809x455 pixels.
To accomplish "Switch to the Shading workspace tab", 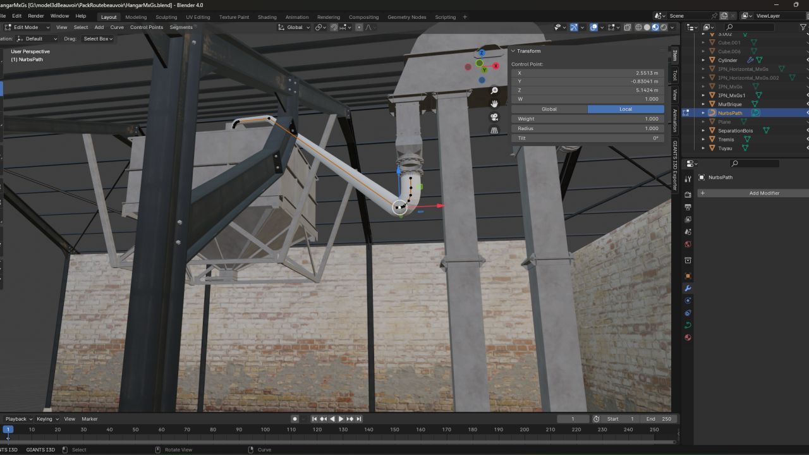I will point(267,17).
